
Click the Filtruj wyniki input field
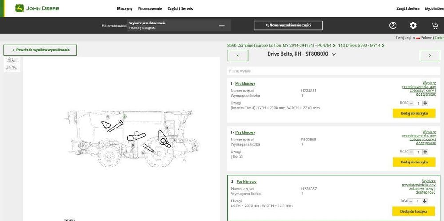[334, 71]
